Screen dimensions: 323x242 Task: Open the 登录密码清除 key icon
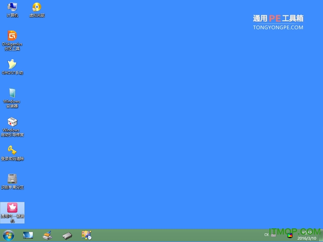(x=12, y=153)
